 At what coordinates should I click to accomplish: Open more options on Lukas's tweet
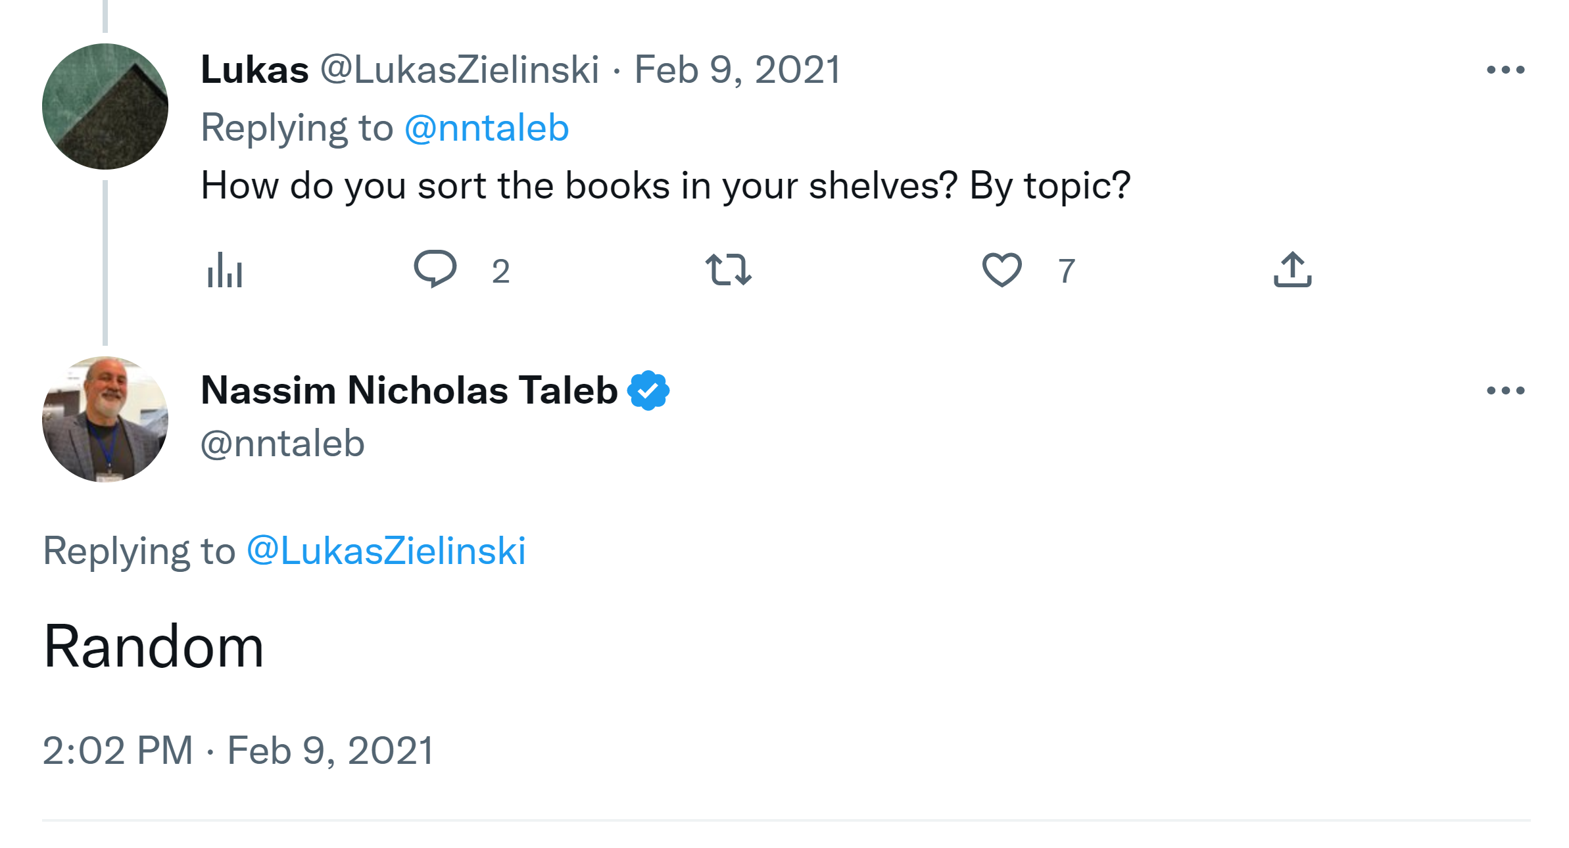[1505, 70]
